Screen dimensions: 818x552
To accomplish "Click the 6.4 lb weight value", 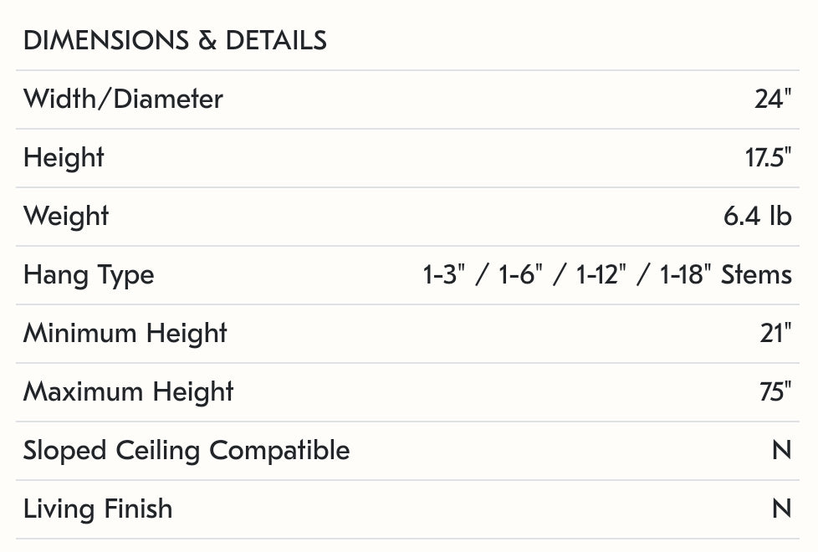I will (757, 217).
